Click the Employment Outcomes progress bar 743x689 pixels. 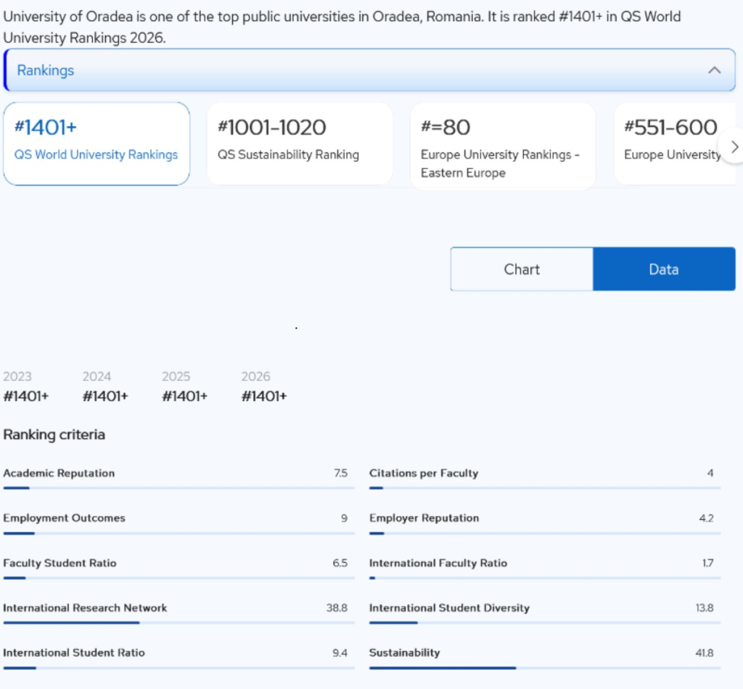[179, 533]
